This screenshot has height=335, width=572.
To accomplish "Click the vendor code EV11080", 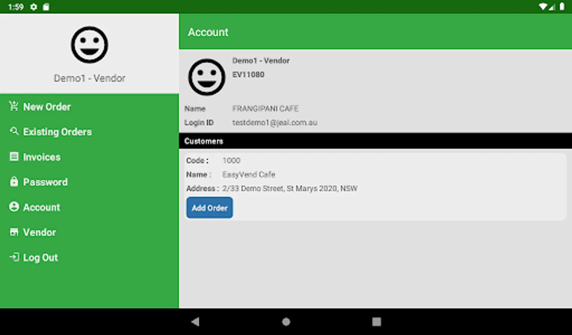I will (x=248, y=74).
